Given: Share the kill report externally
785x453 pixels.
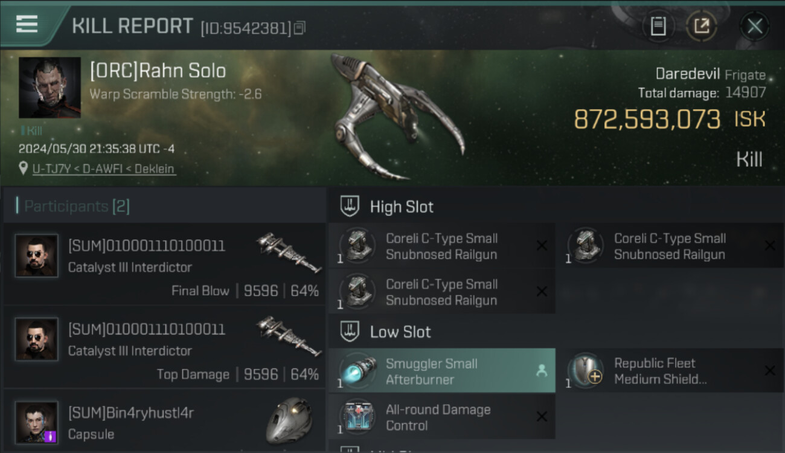Looking at the screenshot, I should tap(701, 26).
